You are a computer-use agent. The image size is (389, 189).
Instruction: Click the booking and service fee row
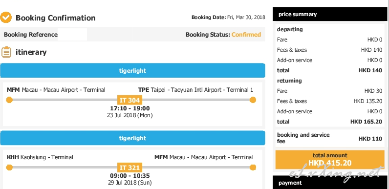330,138
